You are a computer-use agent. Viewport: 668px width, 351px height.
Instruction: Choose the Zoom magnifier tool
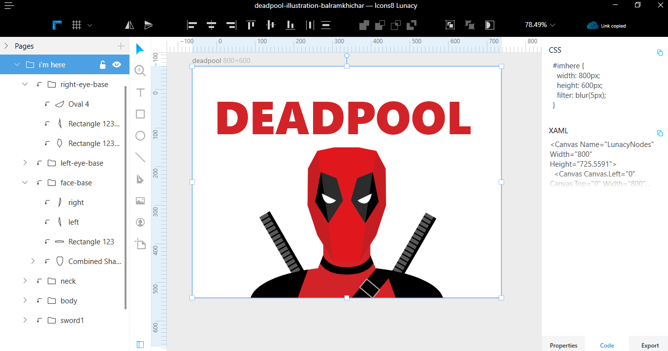[140, 71]
